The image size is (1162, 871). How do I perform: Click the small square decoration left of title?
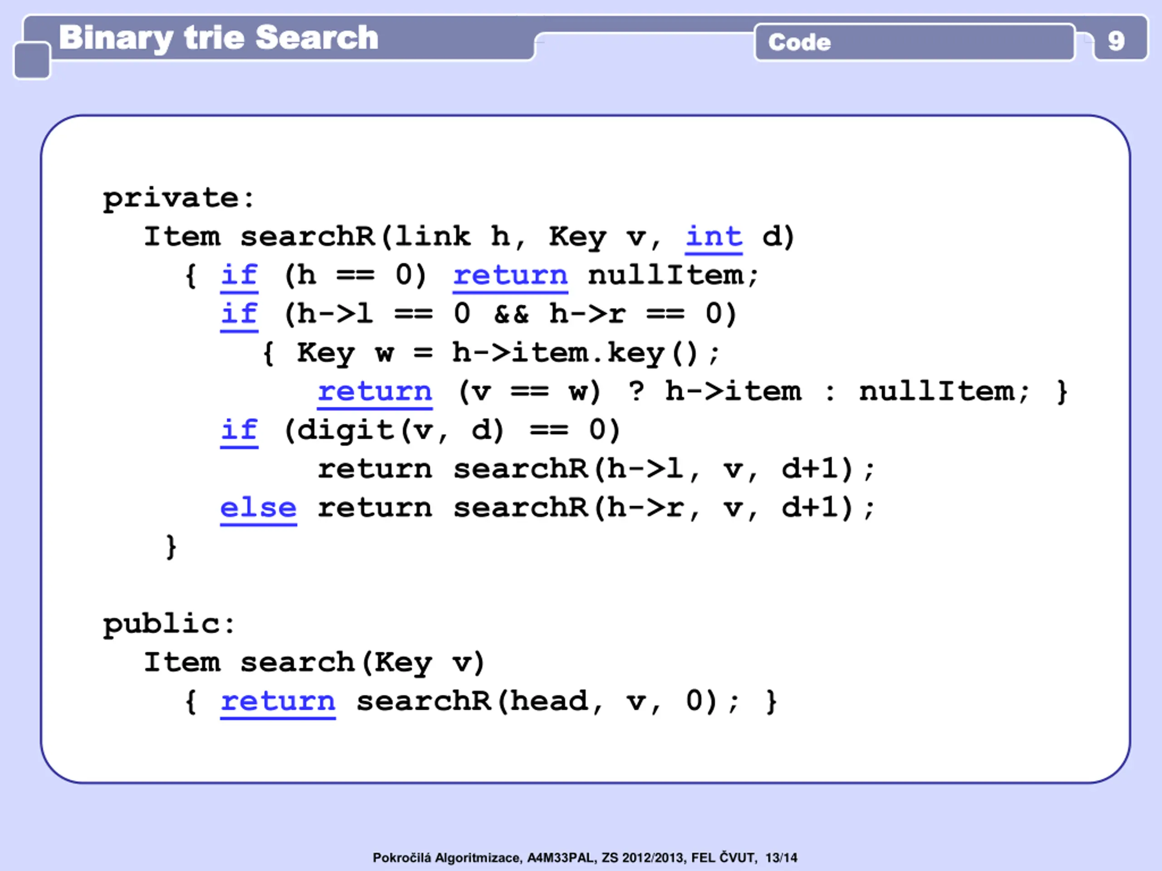click(x=31, y=61)
